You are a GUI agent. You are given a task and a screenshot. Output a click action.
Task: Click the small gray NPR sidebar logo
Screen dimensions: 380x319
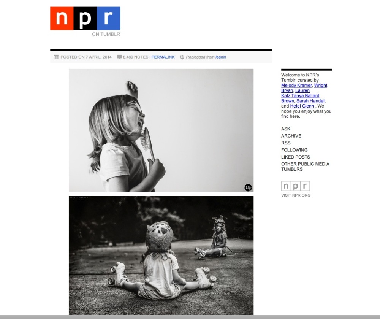(295, 186)
